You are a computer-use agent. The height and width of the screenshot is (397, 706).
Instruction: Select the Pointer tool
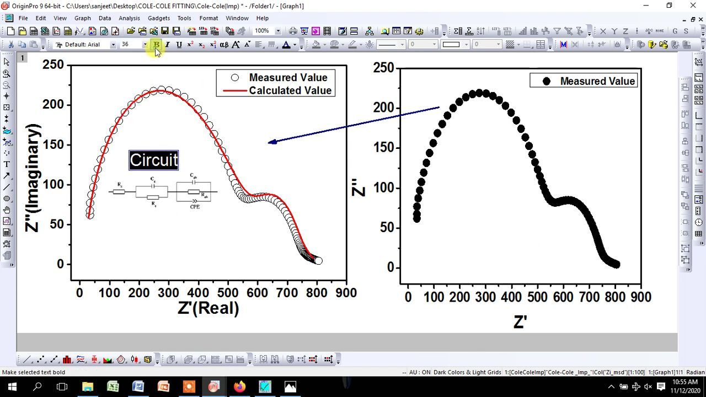pos(7,62)
